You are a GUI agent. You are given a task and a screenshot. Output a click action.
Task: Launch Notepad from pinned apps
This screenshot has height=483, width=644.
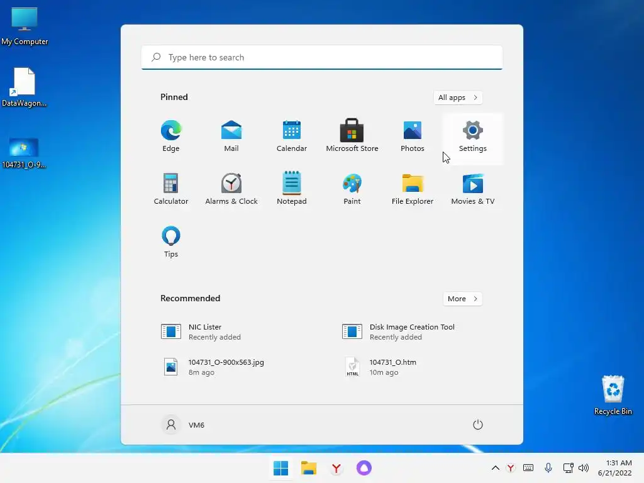click(x=292, y=189)
